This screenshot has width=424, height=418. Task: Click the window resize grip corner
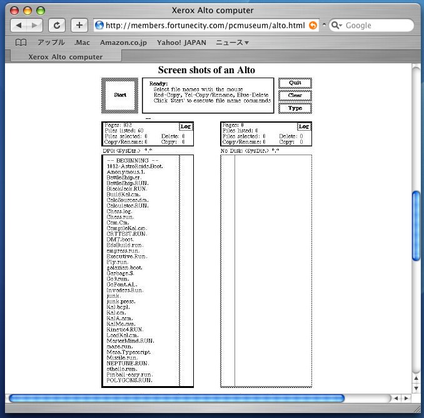click(x=416, y=409)
